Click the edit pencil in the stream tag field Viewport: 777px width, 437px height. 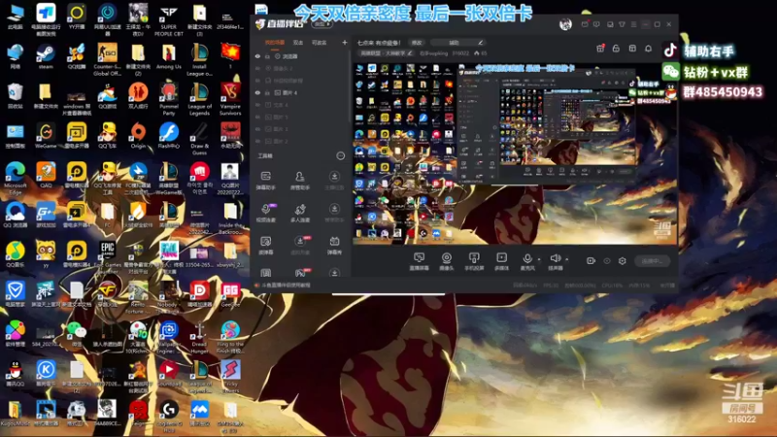[480, 43]
